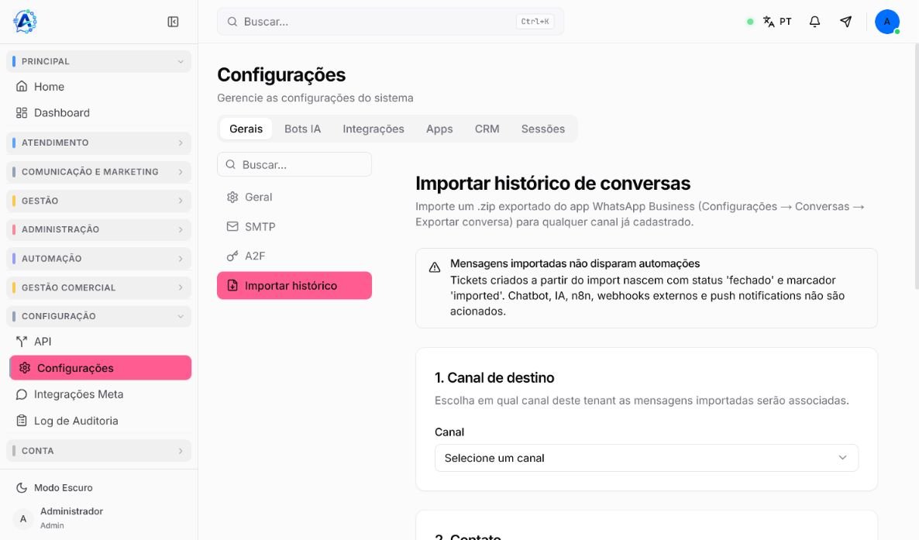The image size is (919, 540).
Task: Collapse the CONFIGURAÇÃO section
Action: point(98,316)
